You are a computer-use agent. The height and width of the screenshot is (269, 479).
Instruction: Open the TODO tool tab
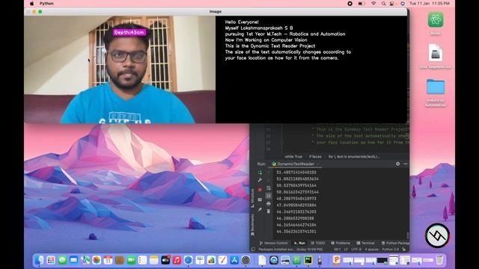pos(318,243)
